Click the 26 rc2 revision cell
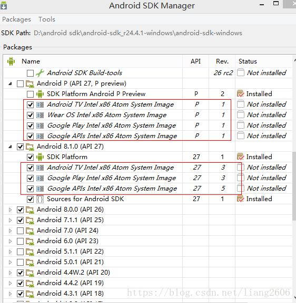The width and height of the screenshot is (296, 303). [223, 73]
